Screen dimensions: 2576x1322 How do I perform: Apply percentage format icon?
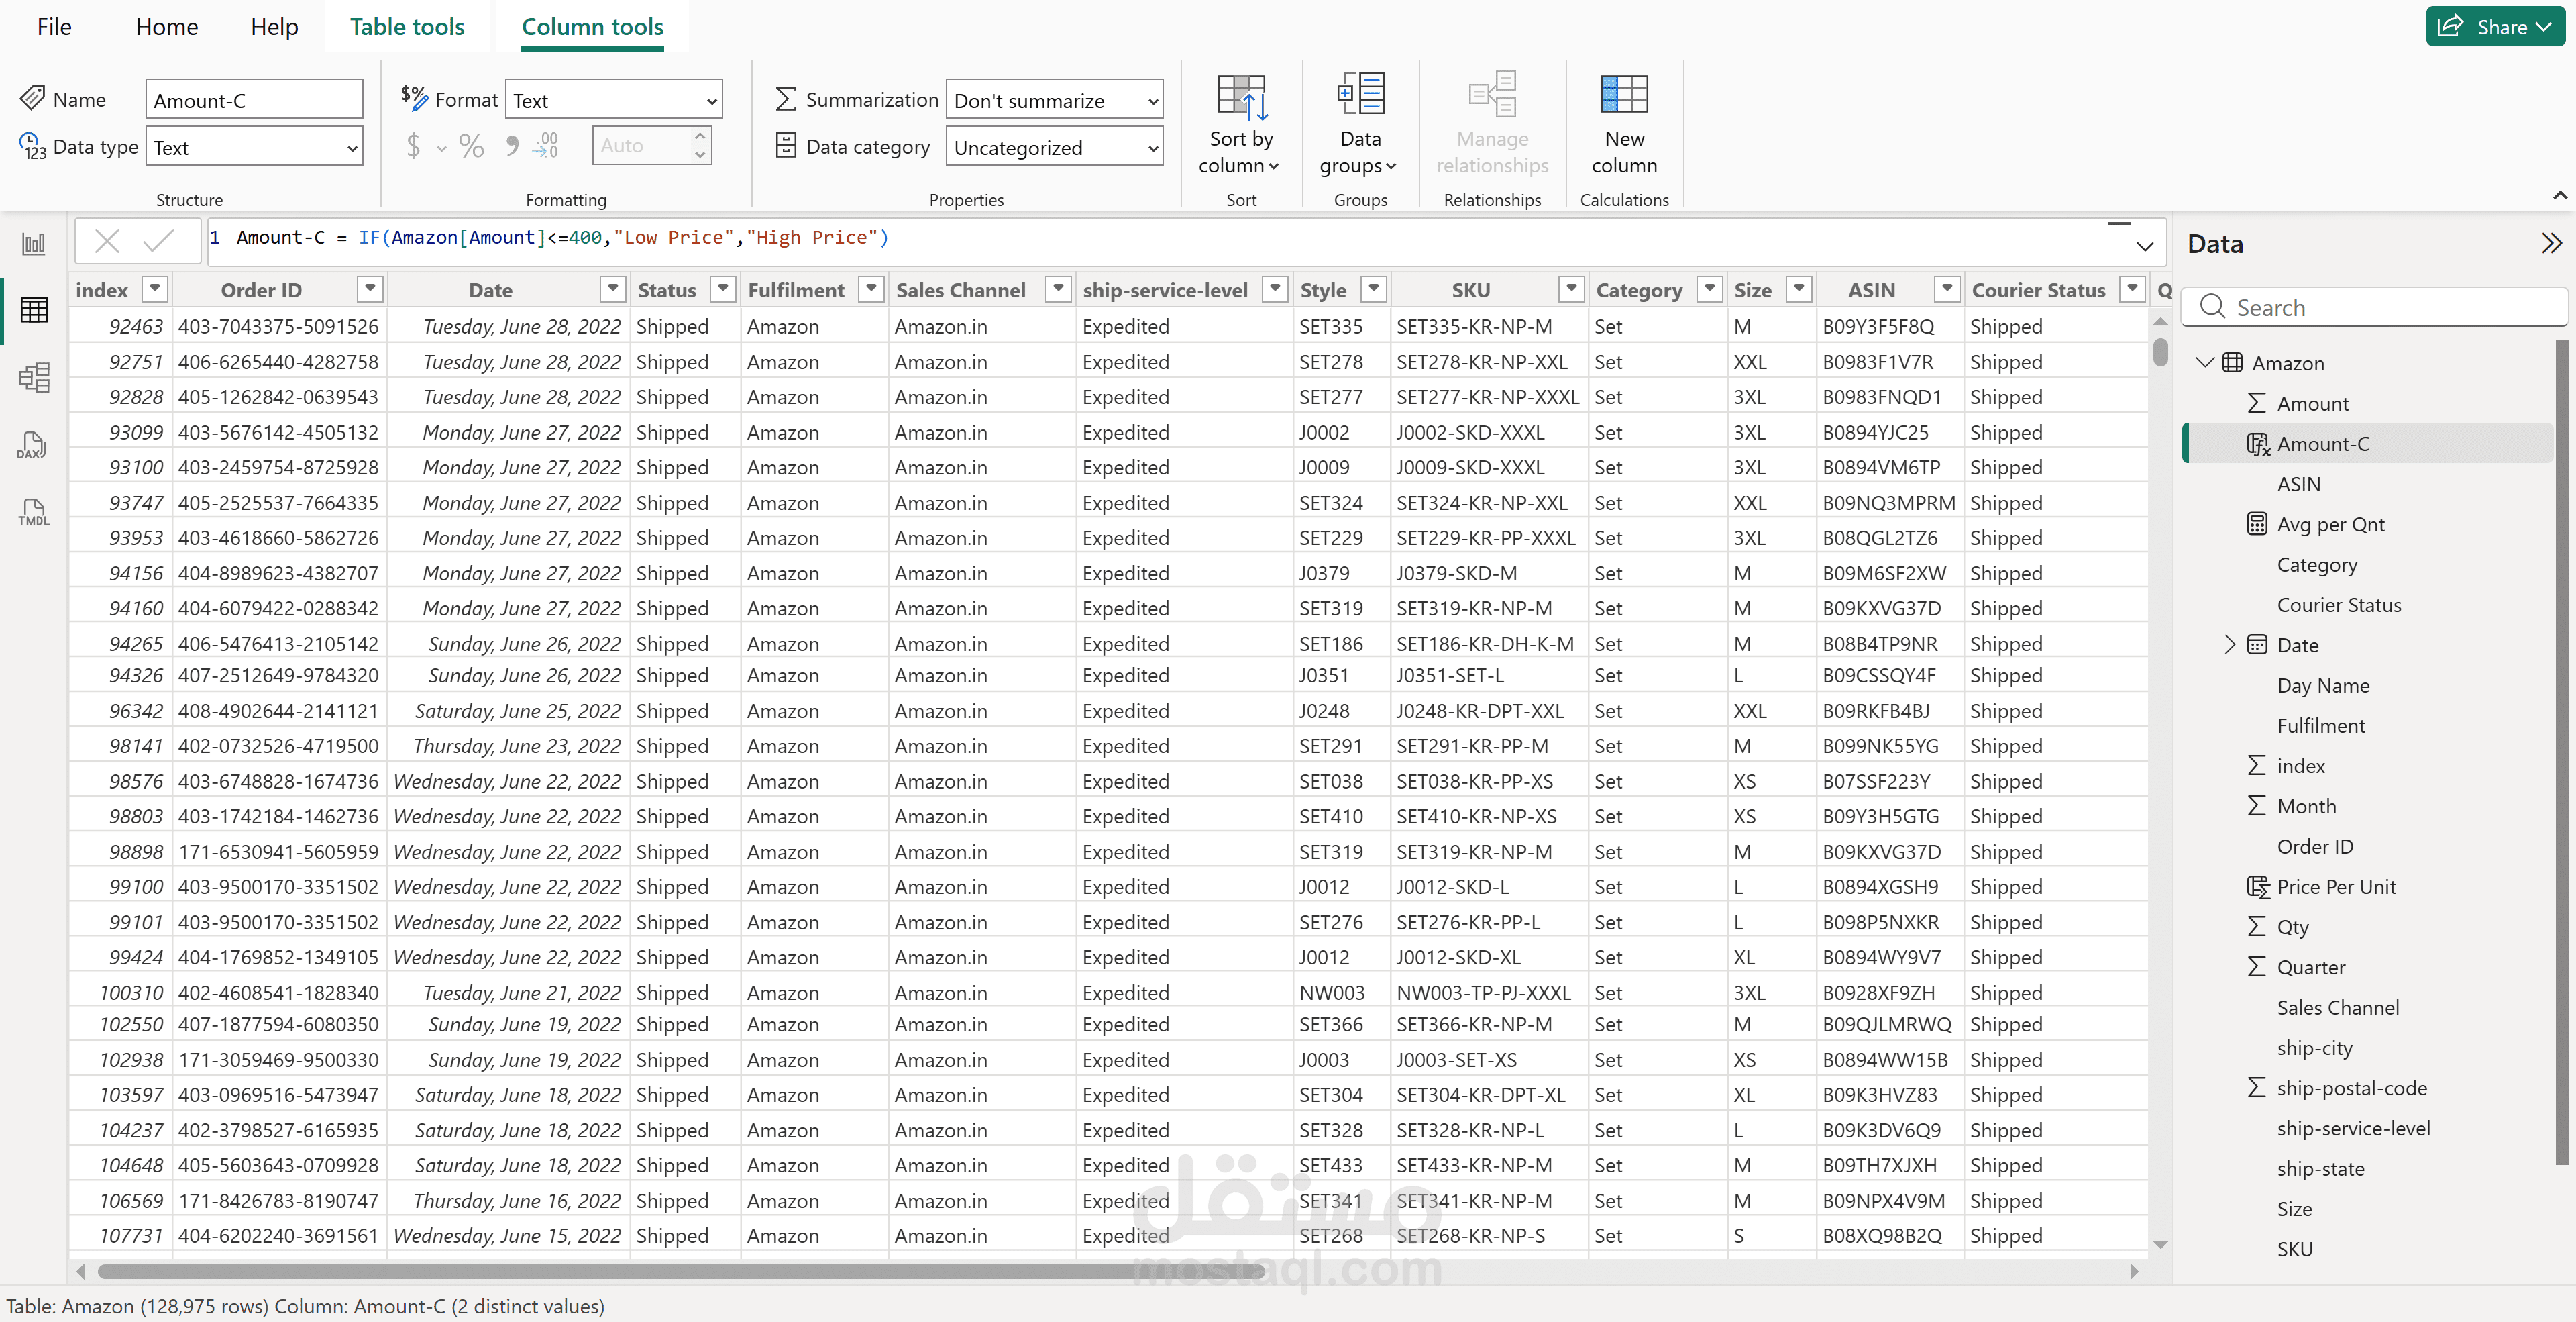click(x=471, y=147)
